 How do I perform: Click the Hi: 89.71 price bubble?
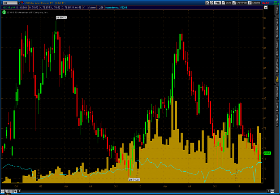pyautogui.click(x=61, y=17)
